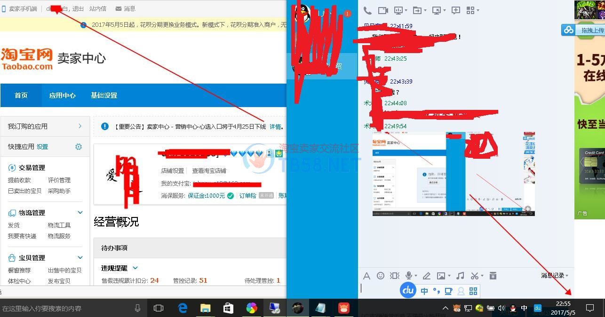The height and width of the screenshot is (317, 605).
Task: Select the 基础设置 tab
Action: tap(104, 95)
